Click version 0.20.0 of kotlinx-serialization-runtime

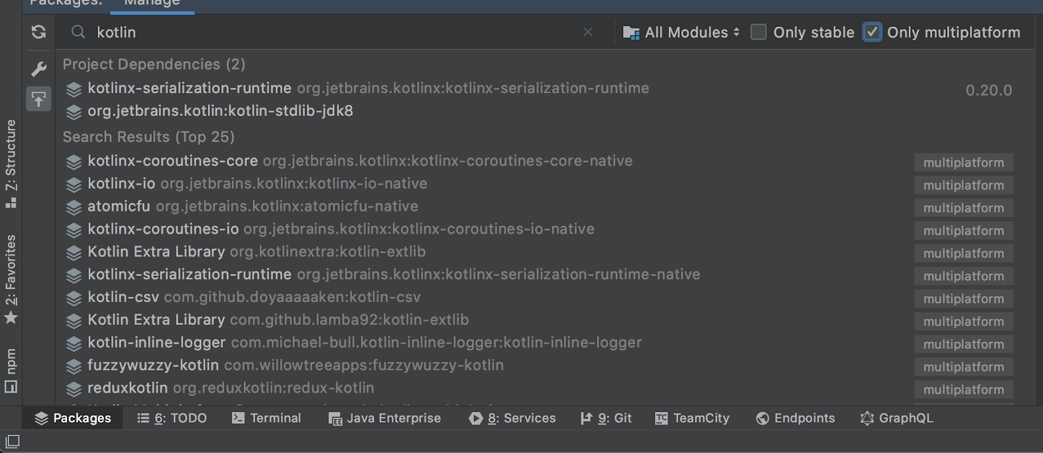[x=989, y=90]
